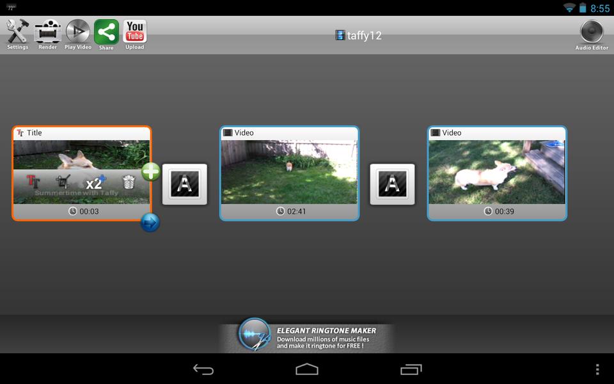Screen dimensions: 614x384
Task: Tap the green Share icon
Action: click(106, 34)
